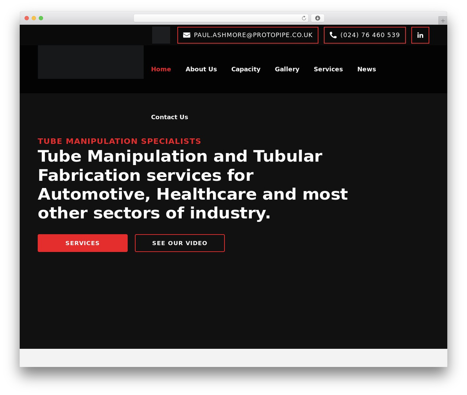Click the dark logo placeholder image

point(90,62)
